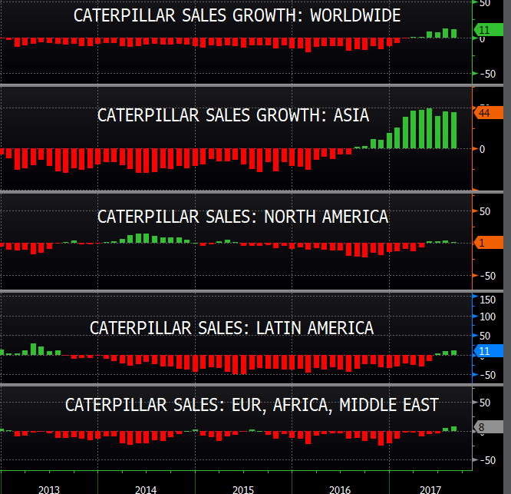This screenshot has height=494, width=511.
Task: Select the 'CATERPILLAR SALES: NORTH AMERICA' title
Action: [242, 217]
